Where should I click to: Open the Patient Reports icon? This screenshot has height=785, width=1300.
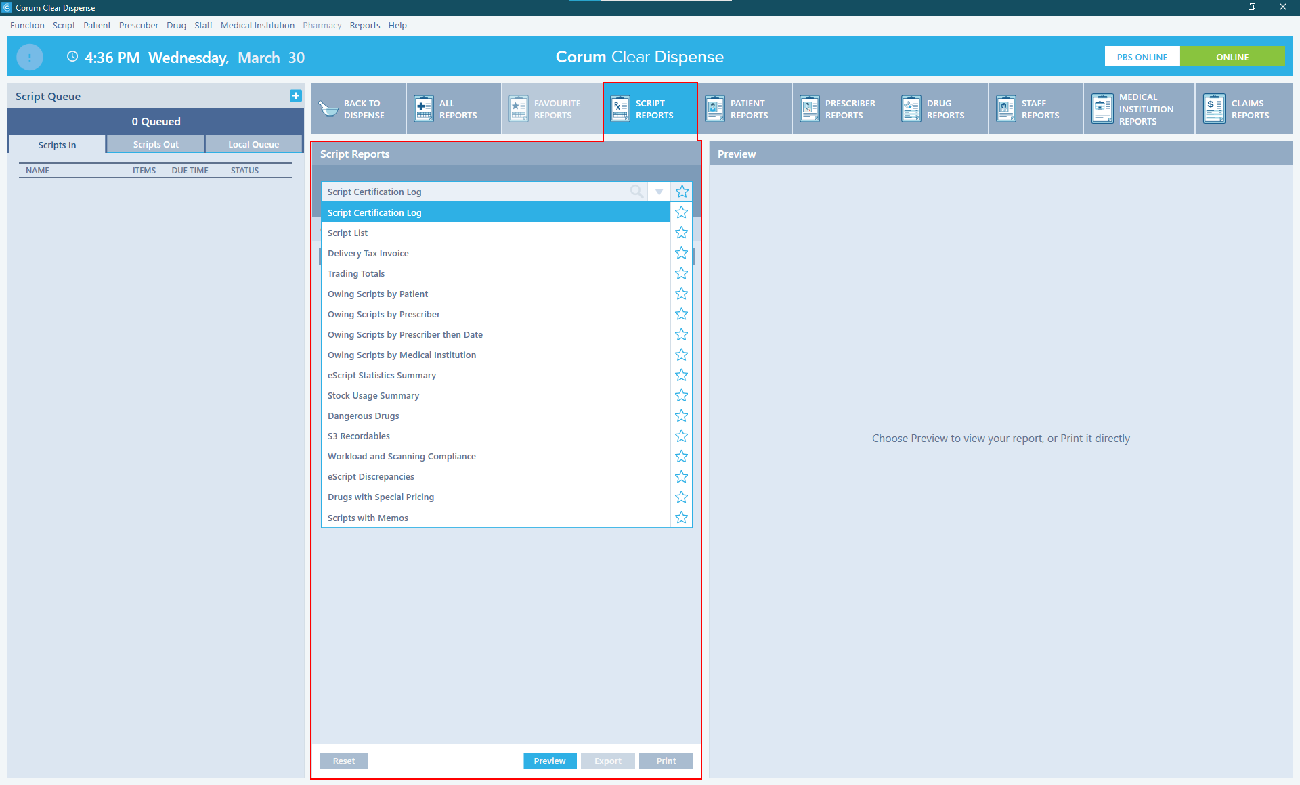[x=715, y=109]
